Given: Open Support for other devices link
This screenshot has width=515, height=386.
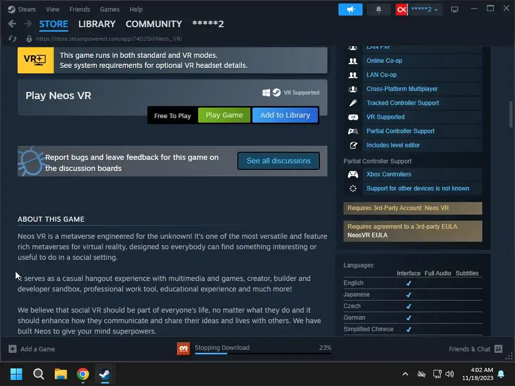Looking at the screenshot, I should tap(418, 188).
